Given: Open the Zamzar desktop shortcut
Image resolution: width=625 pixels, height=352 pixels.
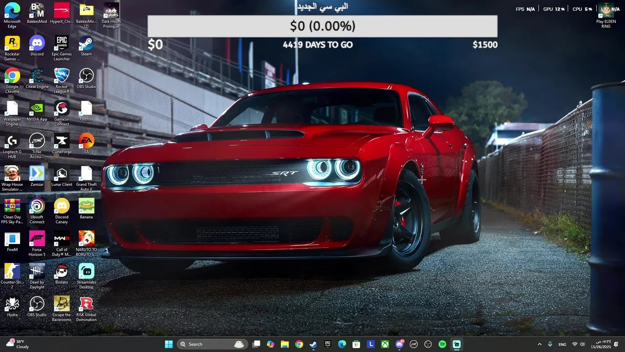Looking at the screenshot, I should 37,176.
